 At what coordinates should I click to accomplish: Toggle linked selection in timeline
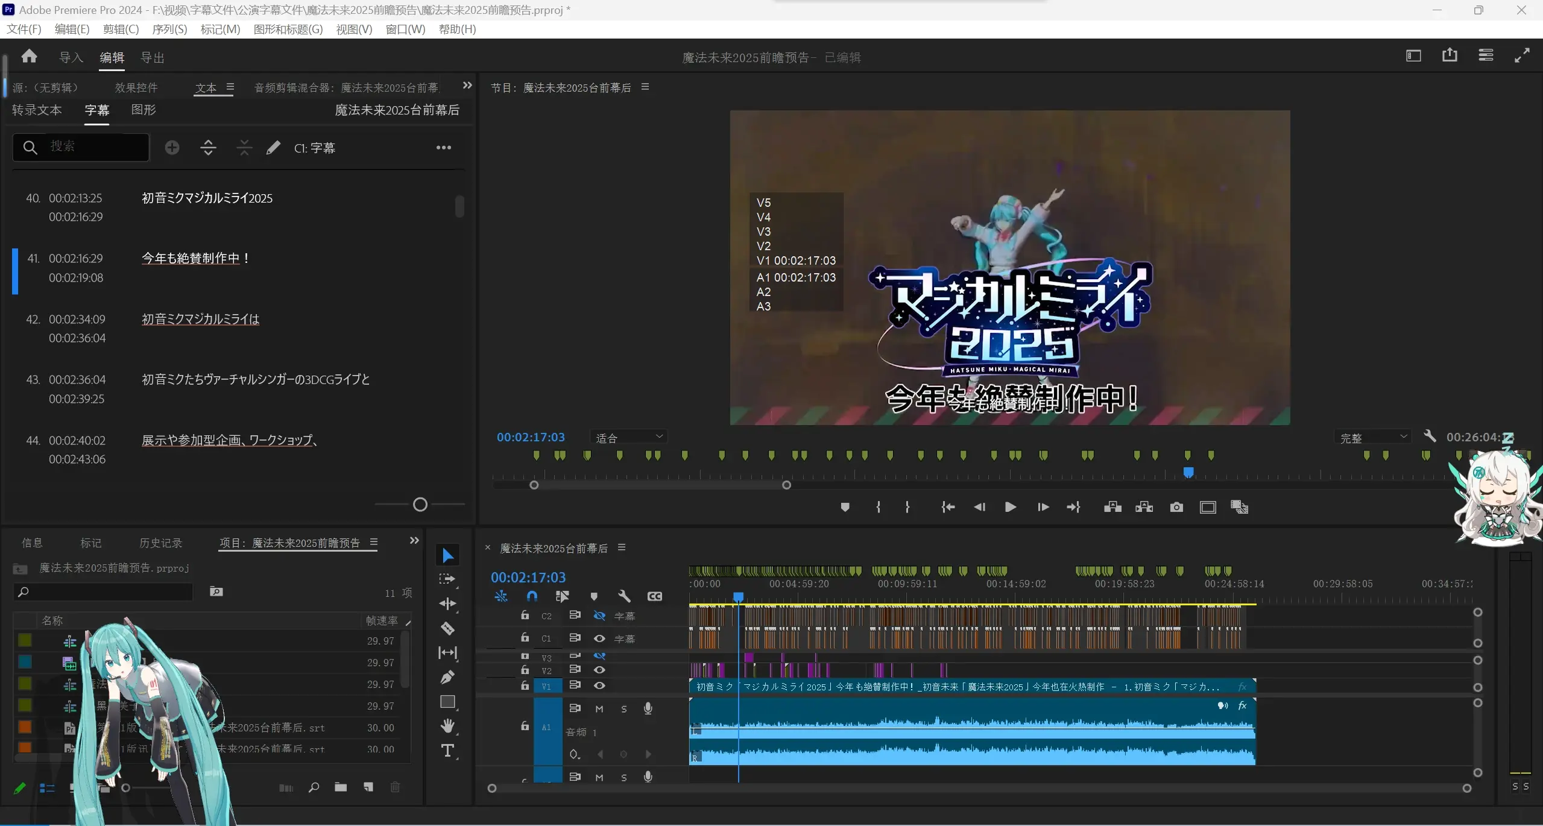point(562,596)
